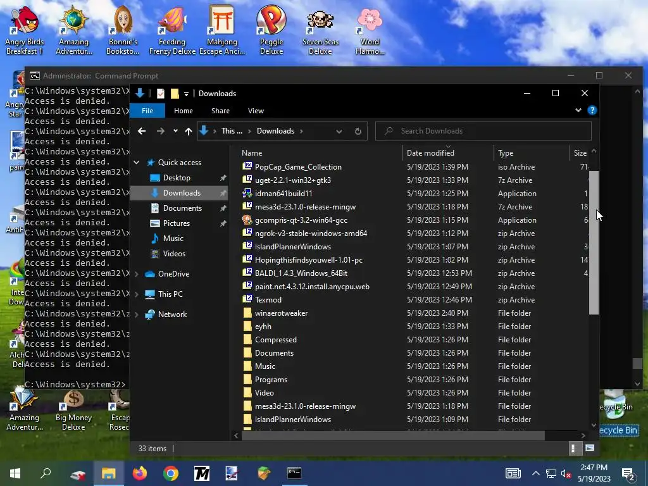Open the Explorer help question mark icon
The width and height of the screenshot is (648, 486).
pos(592,110)
